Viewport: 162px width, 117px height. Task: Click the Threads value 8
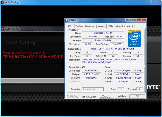pos(139,89)
